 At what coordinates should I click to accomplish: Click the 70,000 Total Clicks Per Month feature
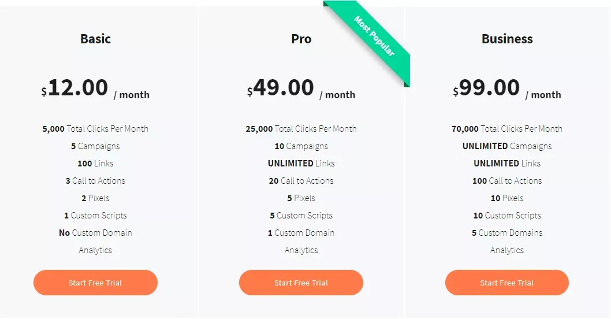coord(507,129)
